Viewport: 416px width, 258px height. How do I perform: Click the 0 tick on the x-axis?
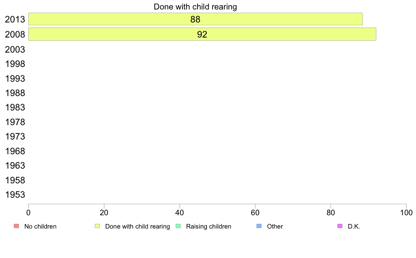[x=28, y=212]
